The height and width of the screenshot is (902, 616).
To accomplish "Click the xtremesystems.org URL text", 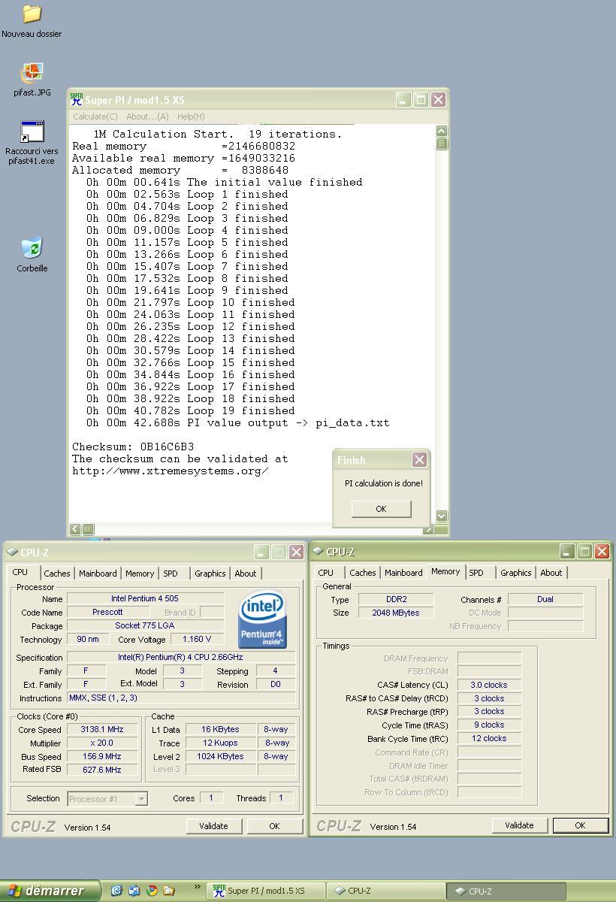I will [x=171, y=471].
